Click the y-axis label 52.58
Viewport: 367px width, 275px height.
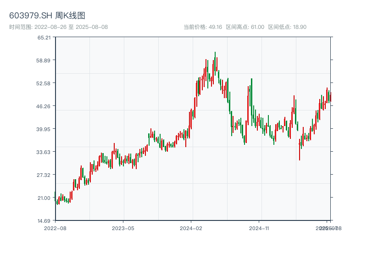click(43, 83)
